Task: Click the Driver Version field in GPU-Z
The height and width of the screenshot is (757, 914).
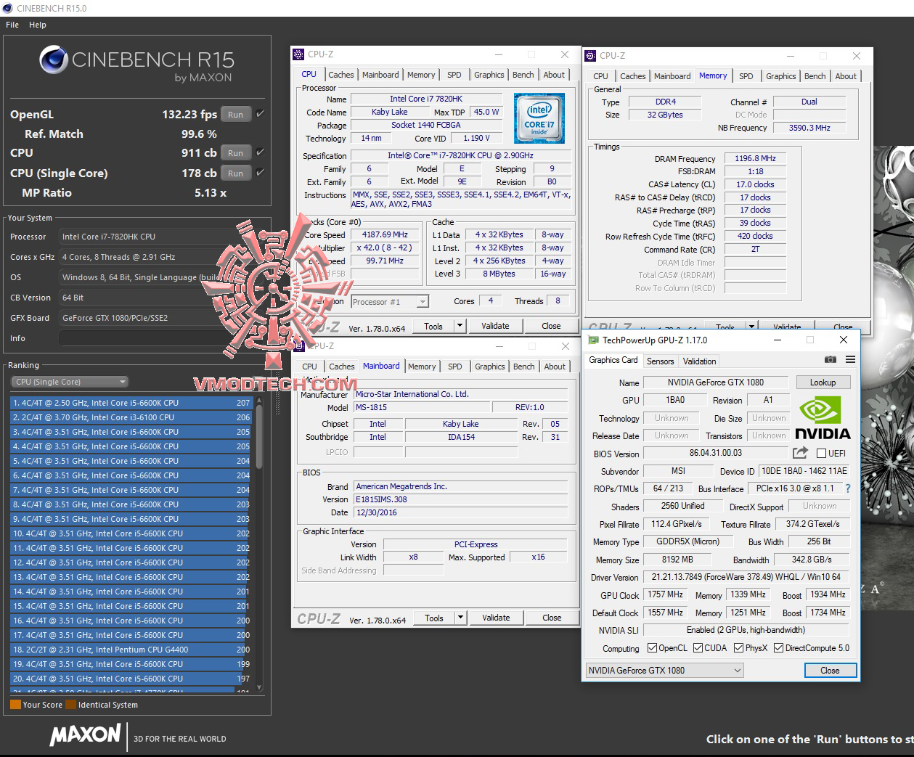Action: (x=746, y=578)
